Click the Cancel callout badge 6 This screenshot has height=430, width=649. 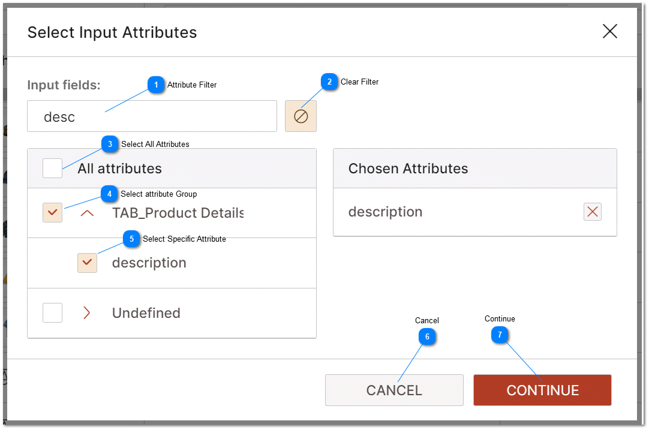[x=427, y=336]
